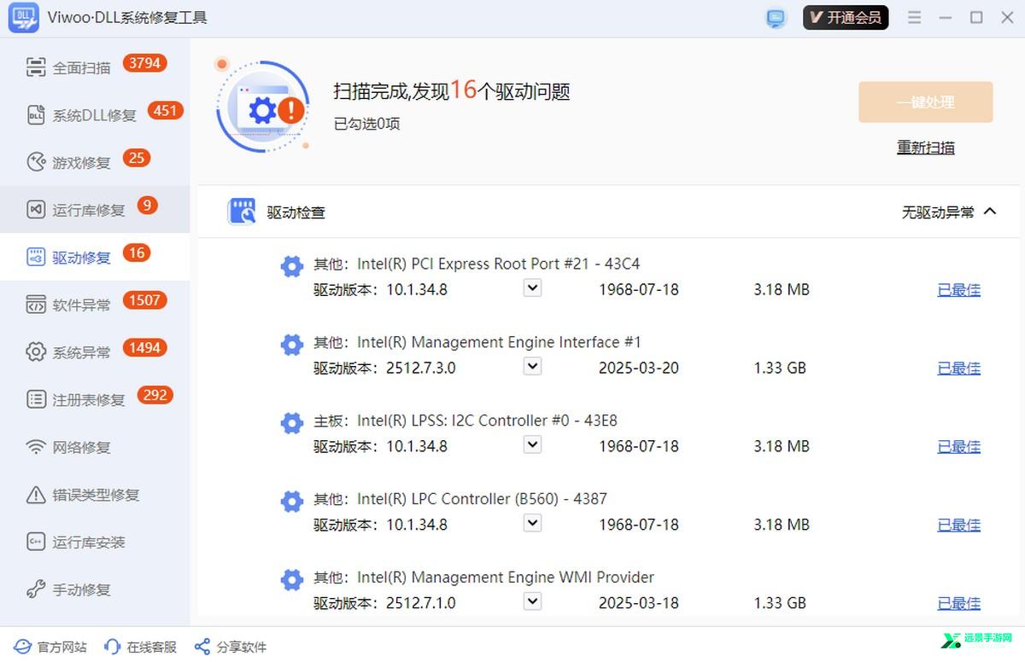
Task: Click the 系统异常 gear icon
Action: pos(36,351)
